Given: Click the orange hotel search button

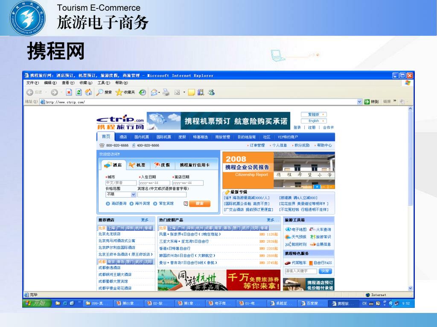Looking at the screenshot, I should click(200, 204).
